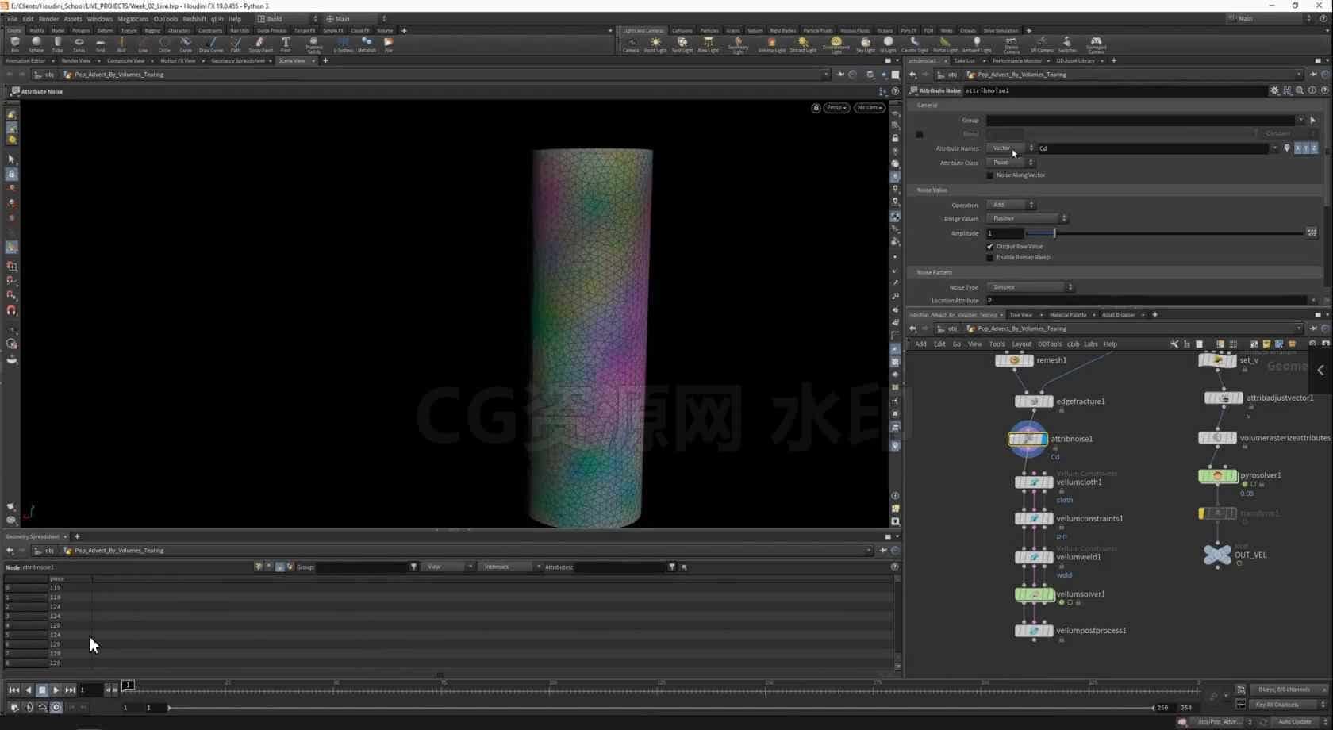1333x730 pixels.
Task: Open the Windows menu
Action: [99, 18]
